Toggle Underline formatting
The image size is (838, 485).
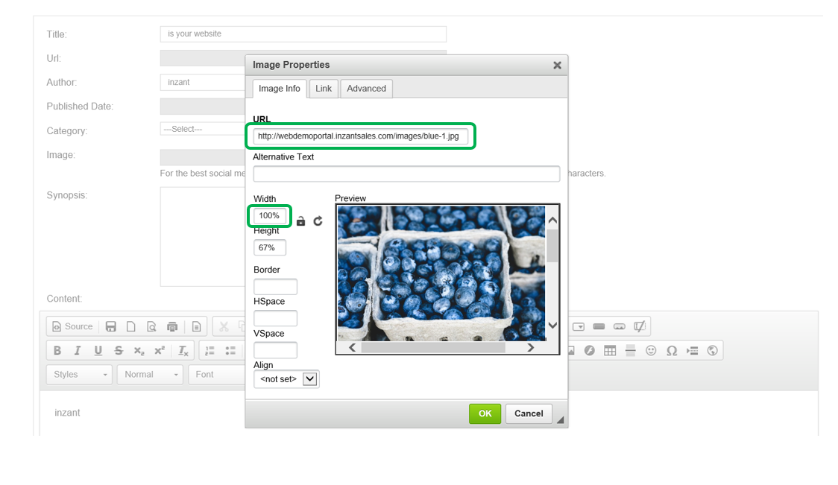[98, 350]
